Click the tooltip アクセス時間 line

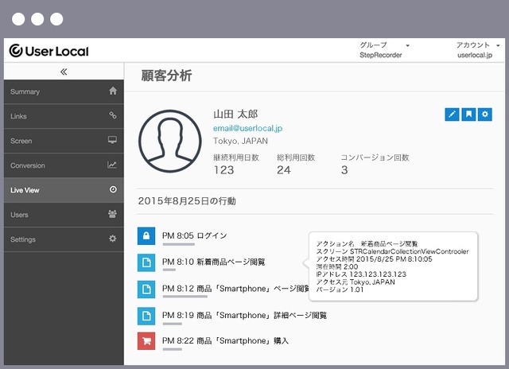374,259
